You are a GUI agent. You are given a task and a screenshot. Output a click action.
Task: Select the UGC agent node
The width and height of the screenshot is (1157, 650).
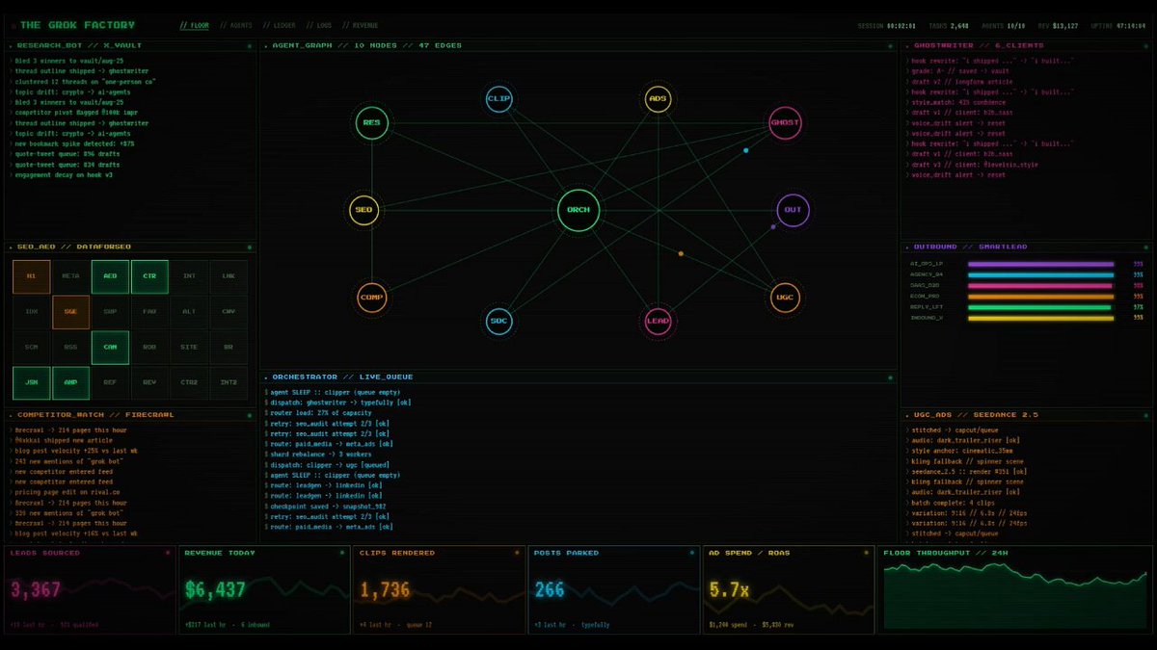pyautogui.click(x=785, y=298)
